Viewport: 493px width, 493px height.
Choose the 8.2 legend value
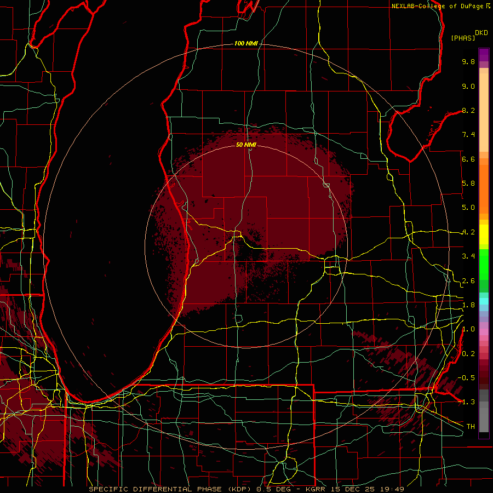[468, 110]
